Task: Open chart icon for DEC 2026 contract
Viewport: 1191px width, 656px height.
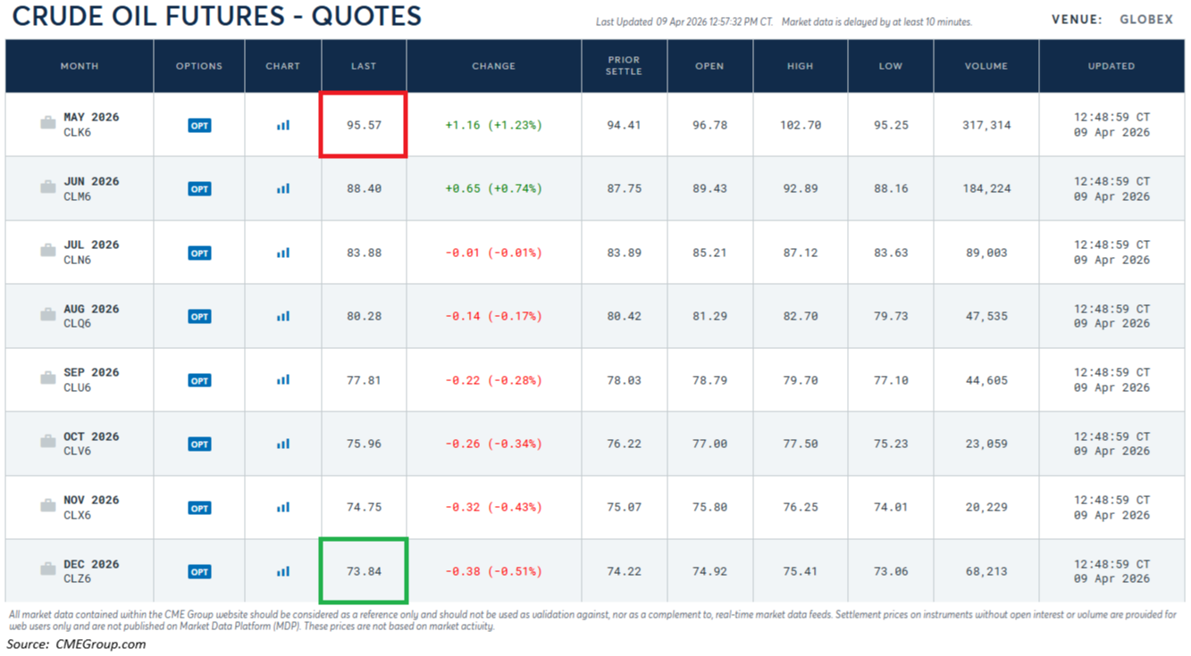Action: [x=282, y=571]
